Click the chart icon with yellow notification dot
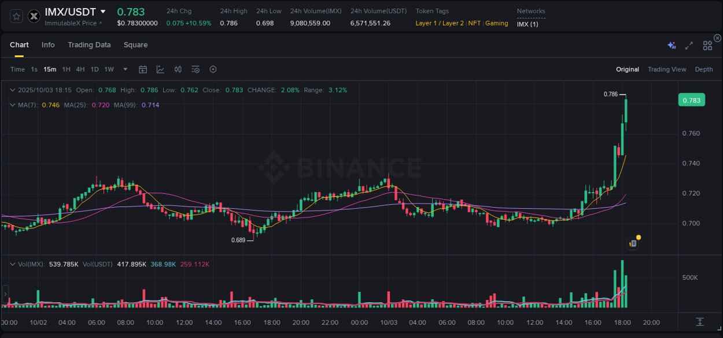The height and width of the screenshot is (338, 723). [632, 243]
